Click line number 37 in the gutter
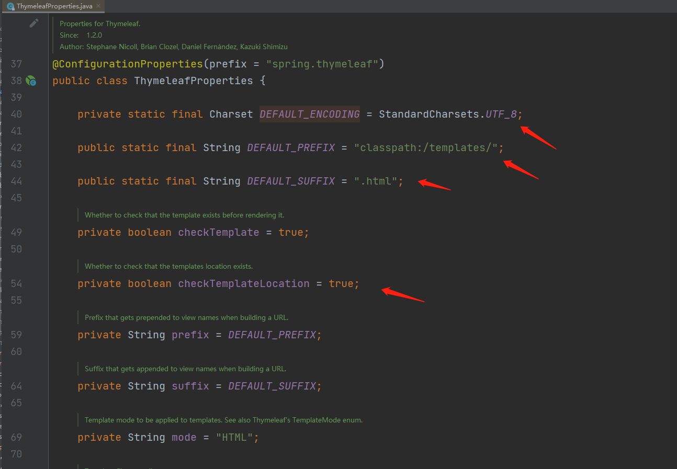This screenshot has height=469, width=677. tap(16, 64)
